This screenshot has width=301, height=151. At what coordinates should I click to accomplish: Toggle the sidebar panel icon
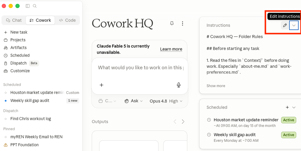[x=28, y=6]
